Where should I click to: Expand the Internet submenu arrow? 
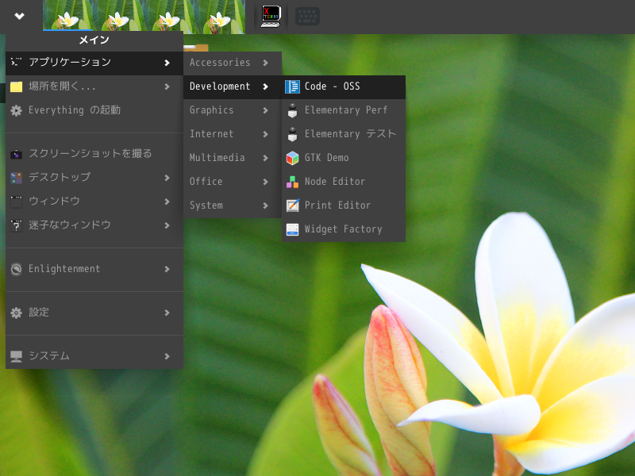point(266,134)
